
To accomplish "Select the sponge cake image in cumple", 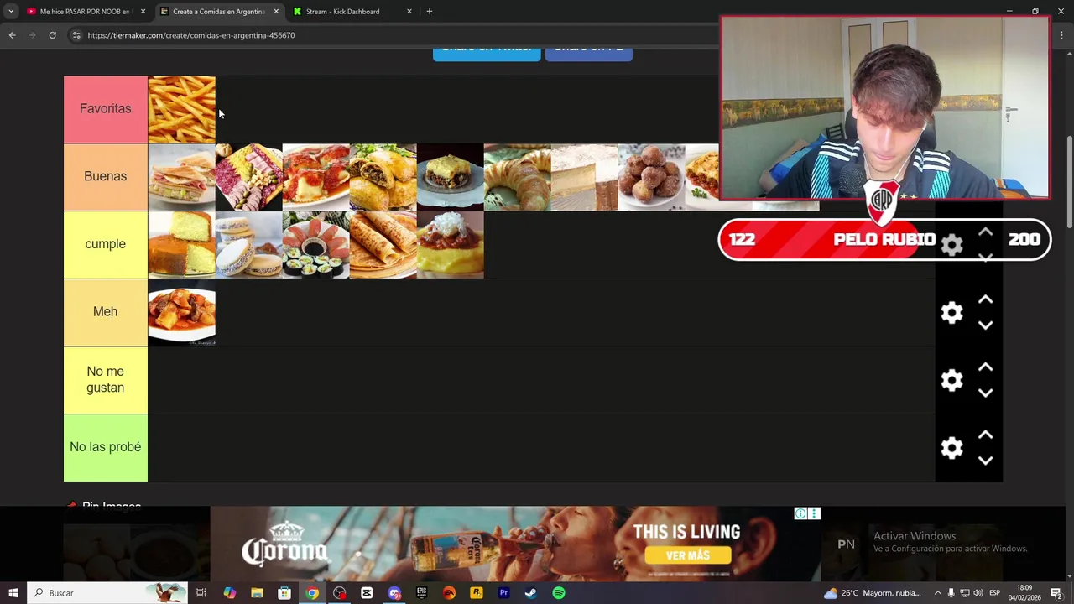I will click(181, 244).
